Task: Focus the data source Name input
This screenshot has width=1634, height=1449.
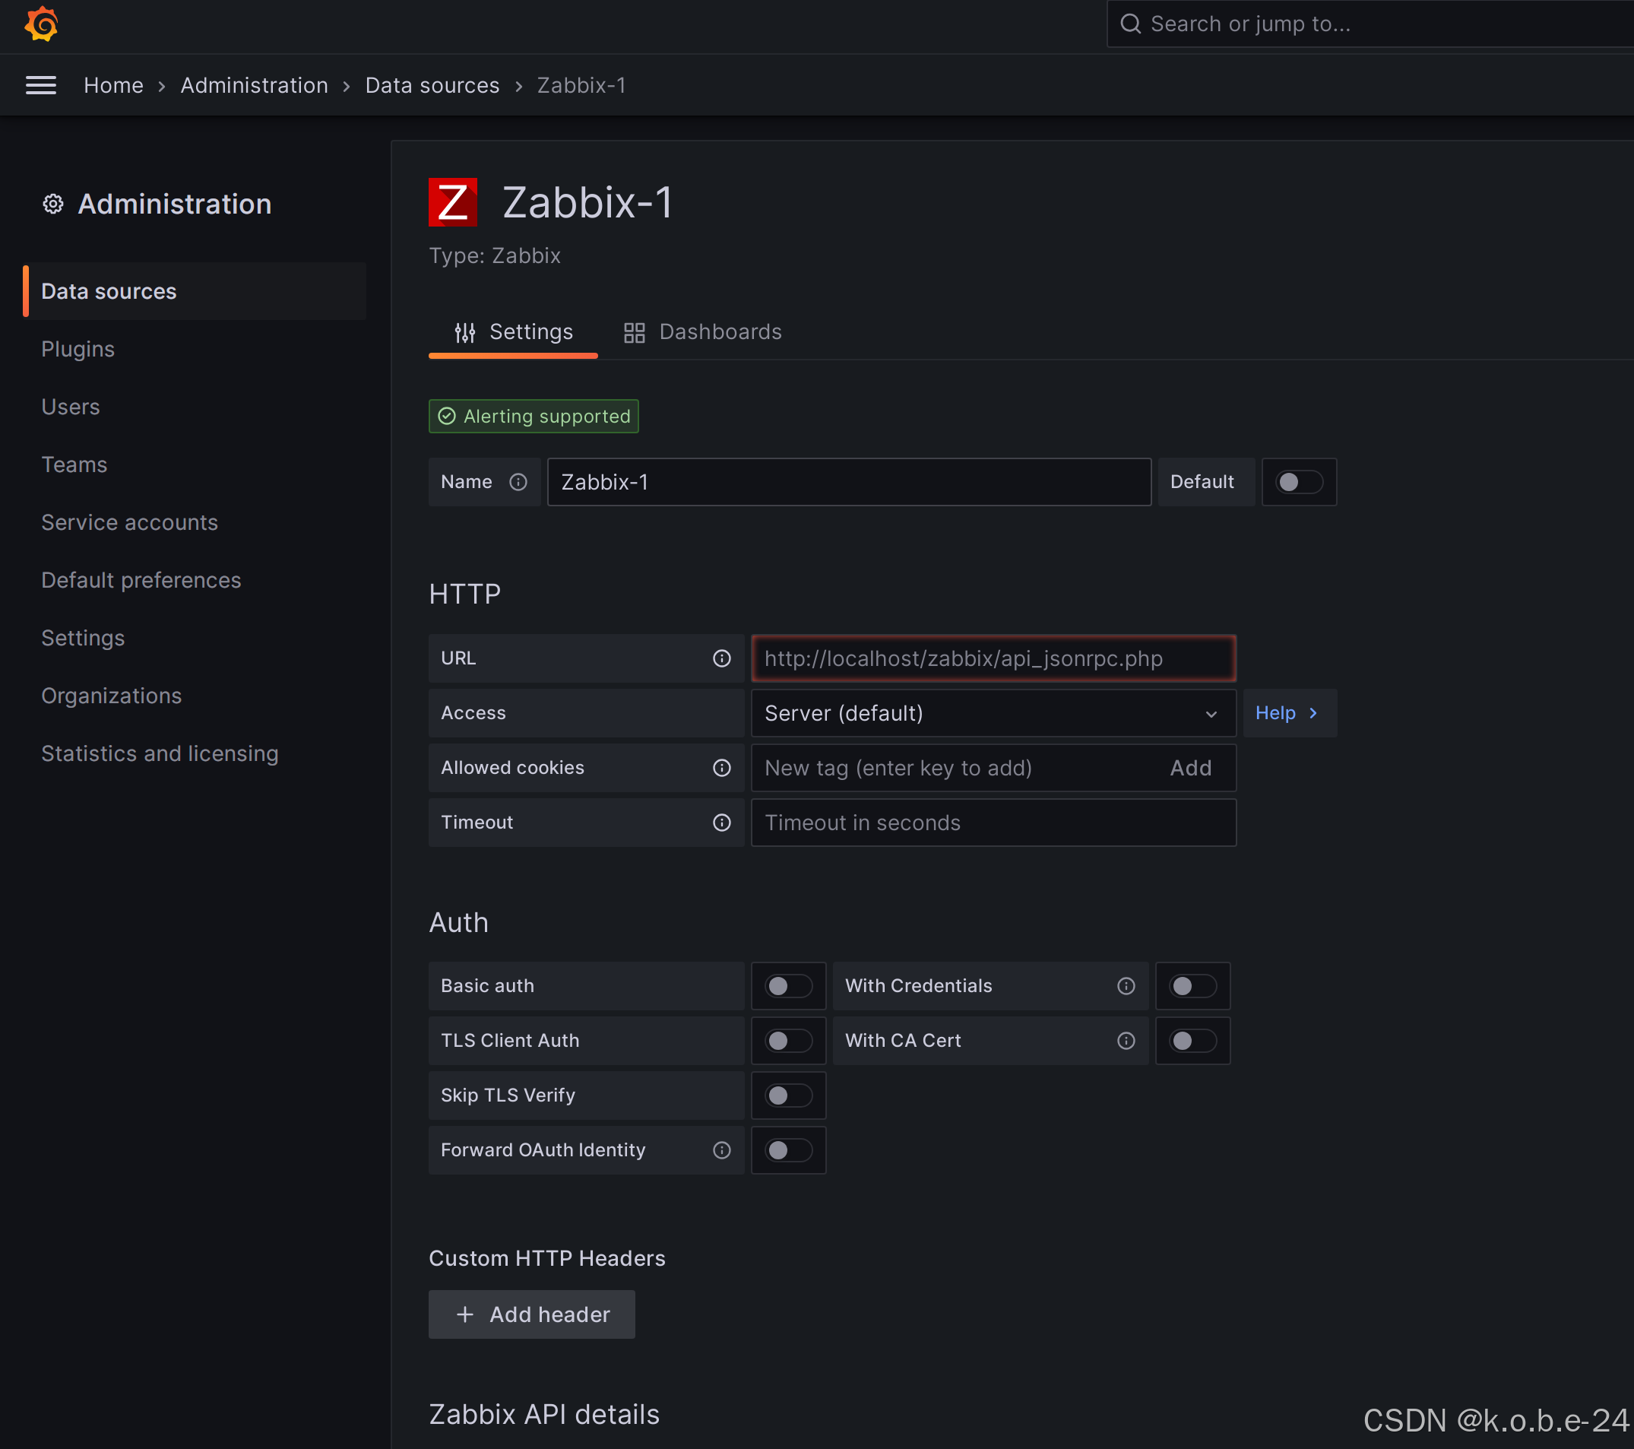Action: [x=849, y=482]
